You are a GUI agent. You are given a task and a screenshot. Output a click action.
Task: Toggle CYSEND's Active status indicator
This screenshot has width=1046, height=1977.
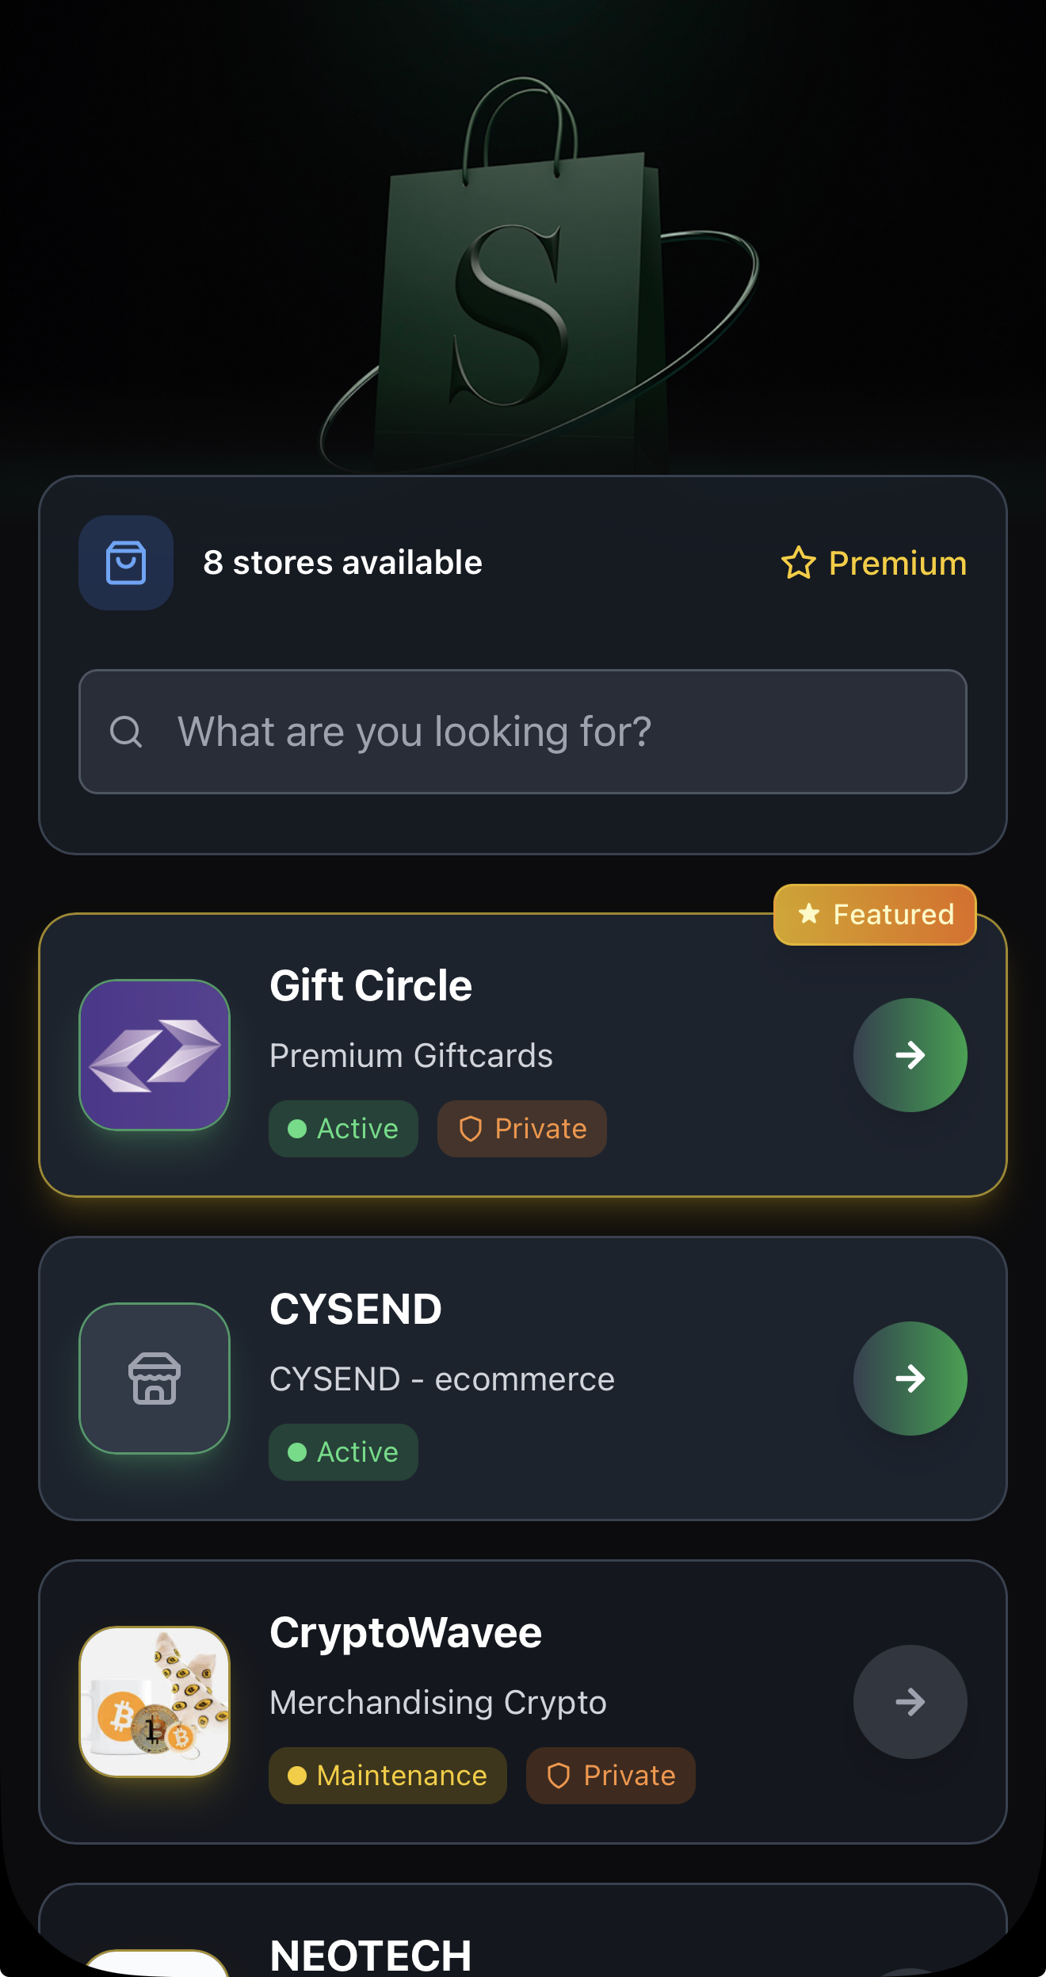[x=343, y=1451]
